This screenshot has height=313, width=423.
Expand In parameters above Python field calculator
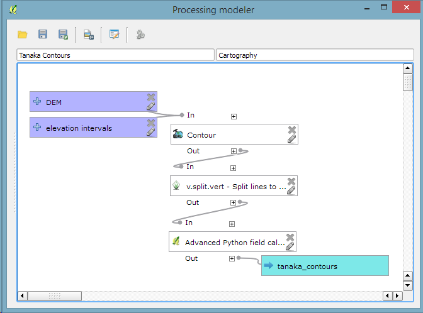[x=232, y=224]
